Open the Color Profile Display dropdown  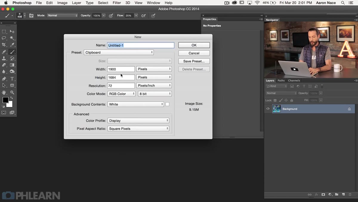pos(138,121)
